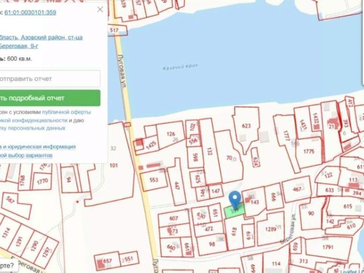Screen dimensions: 364x273
Task: Click the Казачий ерик water label
Action: click(180, 67)
